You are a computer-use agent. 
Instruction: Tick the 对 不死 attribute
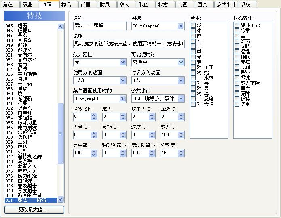point(193,67)
